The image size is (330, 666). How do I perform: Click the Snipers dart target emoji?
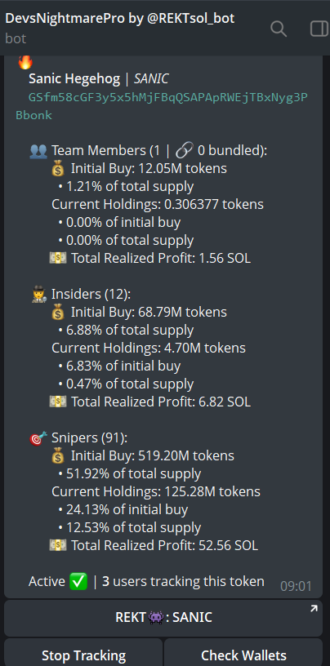pos(38,438)
